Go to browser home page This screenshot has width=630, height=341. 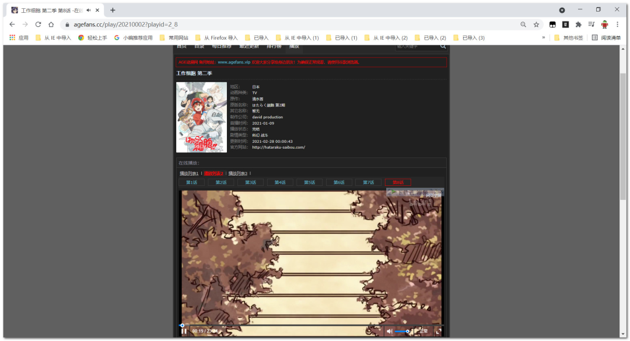tap(51, 24)
